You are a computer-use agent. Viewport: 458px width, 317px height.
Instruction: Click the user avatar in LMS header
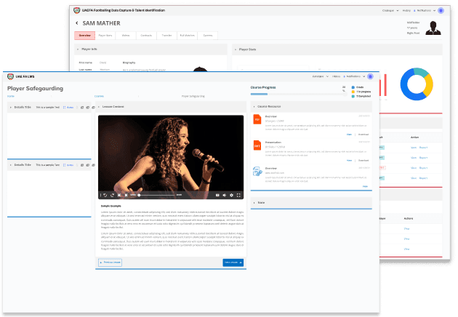[x=370, y=76]
